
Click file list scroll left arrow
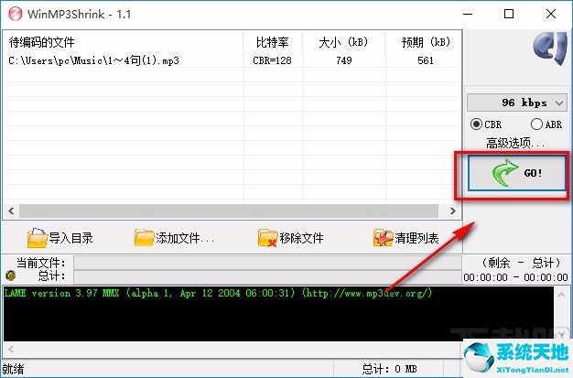(11, 211)
